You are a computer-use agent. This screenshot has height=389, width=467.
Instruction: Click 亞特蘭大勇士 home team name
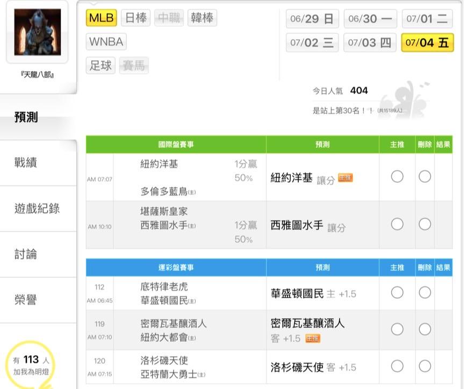click(x=173, y=374)
